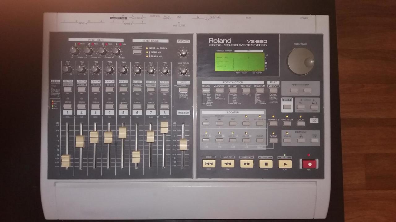This screenshot has height=222, width=396.
Task: Tap the marker NEXT button
Action: pos(220,123)
